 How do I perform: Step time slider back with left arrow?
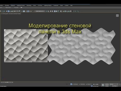tap(1, 82)
